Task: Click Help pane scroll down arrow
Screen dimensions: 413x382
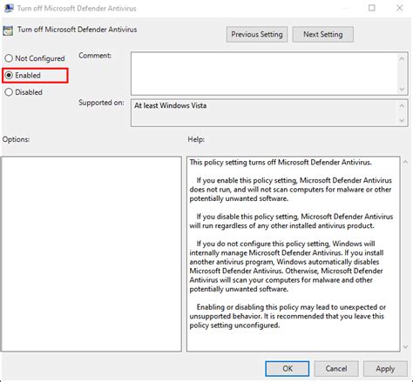Action: tap(406, 346)
